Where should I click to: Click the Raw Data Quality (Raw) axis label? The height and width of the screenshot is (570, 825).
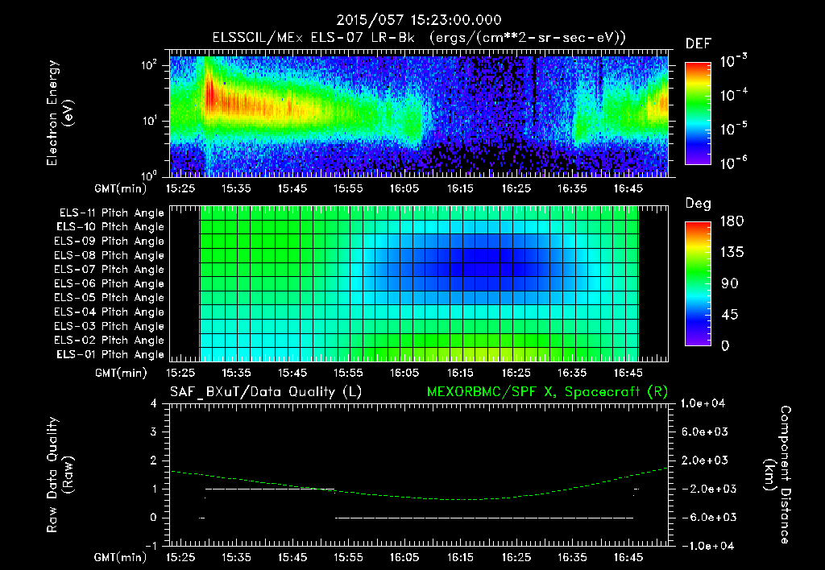[x=60, y=475]
